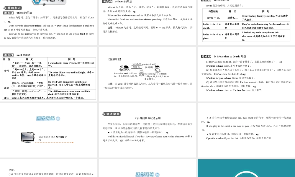
Task: Click She did not go to bed until caption
Action: [157, 76]
